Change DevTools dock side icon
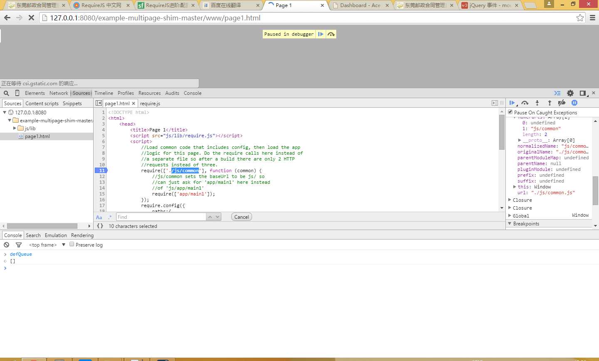The width and height of the screenshot is (599, 361). (583, 93)
